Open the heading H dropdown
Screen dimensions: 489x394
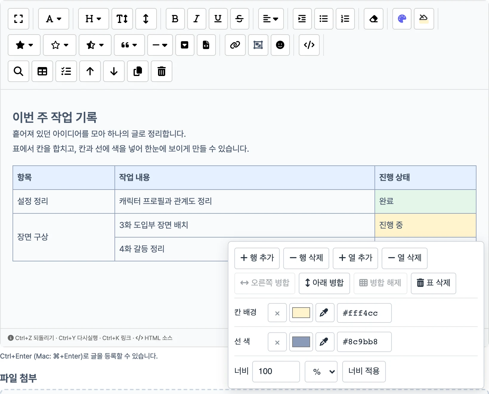point(94,19)
